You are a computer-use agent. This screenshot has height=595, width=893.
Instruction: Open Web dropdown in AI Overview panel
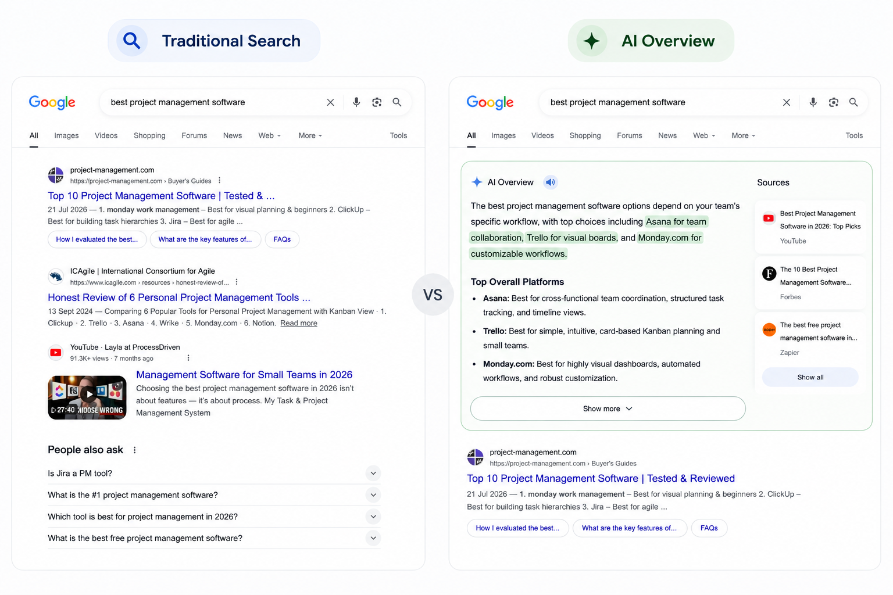[704, 135]
